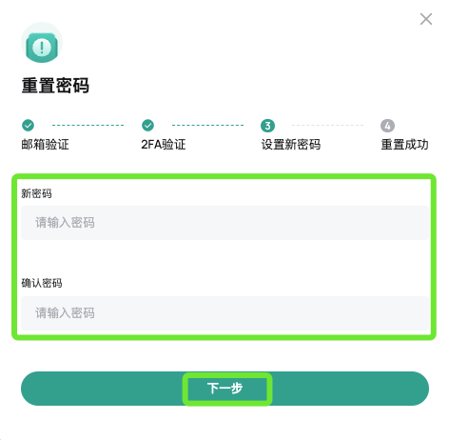Select the 重置成功 step label

(x=404, y=145)
